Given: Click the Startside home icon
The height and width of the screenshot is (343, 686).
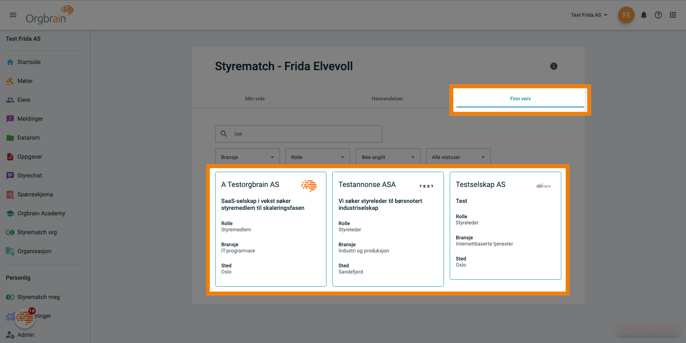Looking at the screenshot, I should tap(10, 62).
